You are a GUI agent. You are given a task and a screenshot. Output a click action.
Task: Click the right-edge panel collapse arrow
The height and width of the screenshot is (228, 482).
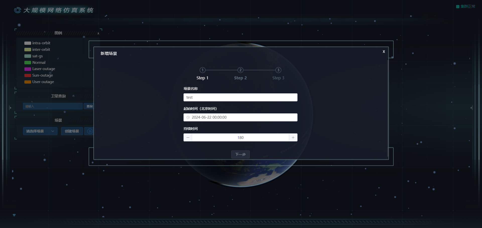pyautogui.click(x=471, y=108)
